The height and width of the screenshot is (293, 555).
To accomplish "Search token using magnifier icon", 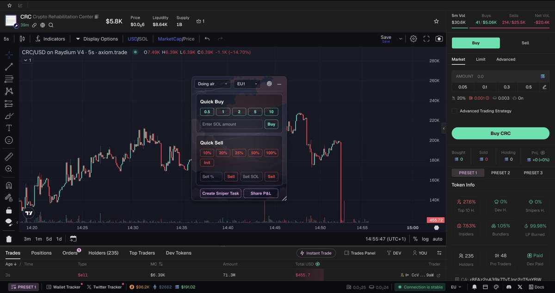I will 51,25.
